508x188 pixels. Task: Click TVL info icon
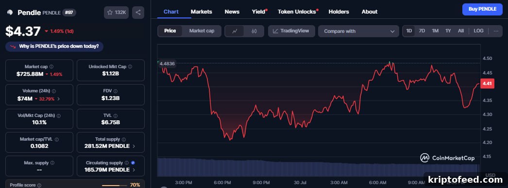[x=116, y=116]
